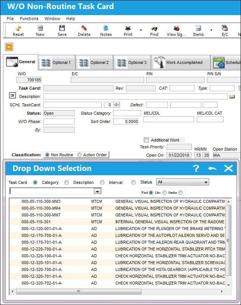Select the Category radio button
The height and width of the screenshot is (305, 241).
[67, 182]
